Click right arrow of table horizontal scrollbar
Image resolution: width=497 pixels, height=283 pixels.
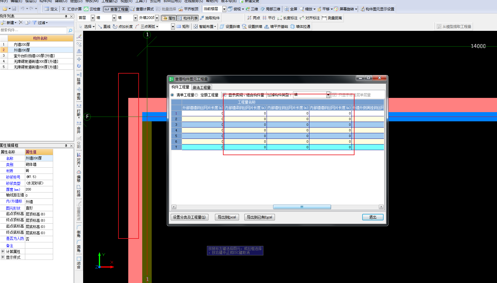[381, 207]
